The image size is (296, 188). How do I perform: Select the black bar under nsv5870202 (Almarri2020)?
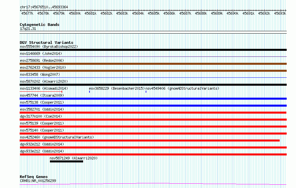(153, 85)
